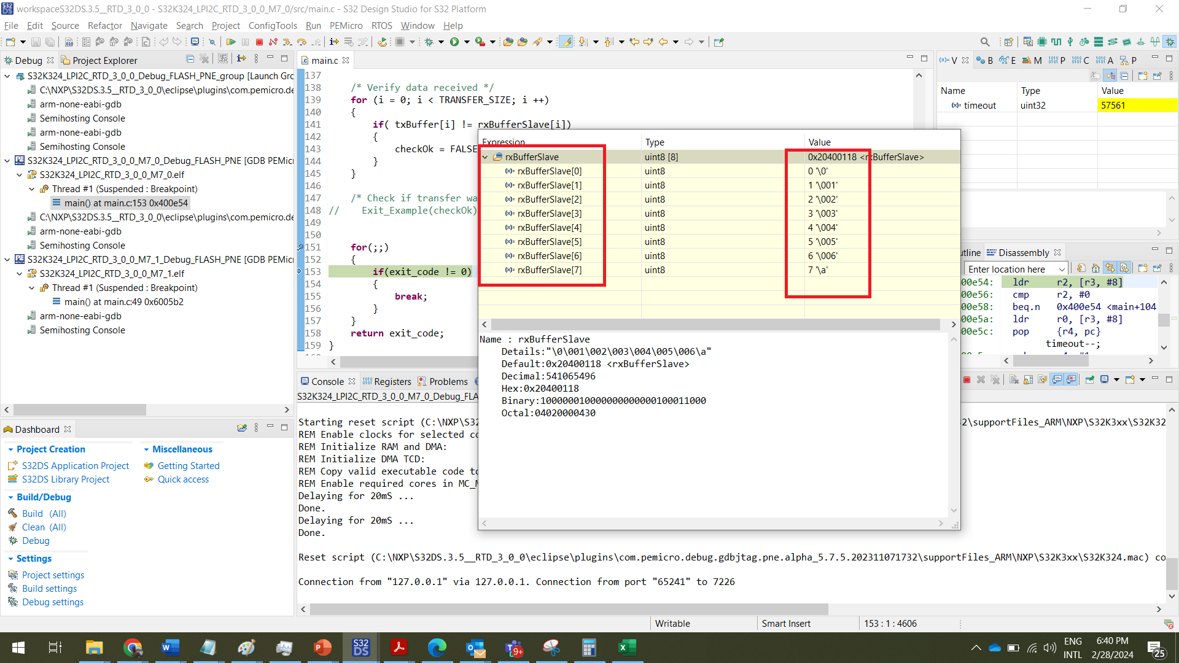This screenshot has width=1179, height=663.
Task: Click the Disconnect debug icon
Action: tap(273, 42)
